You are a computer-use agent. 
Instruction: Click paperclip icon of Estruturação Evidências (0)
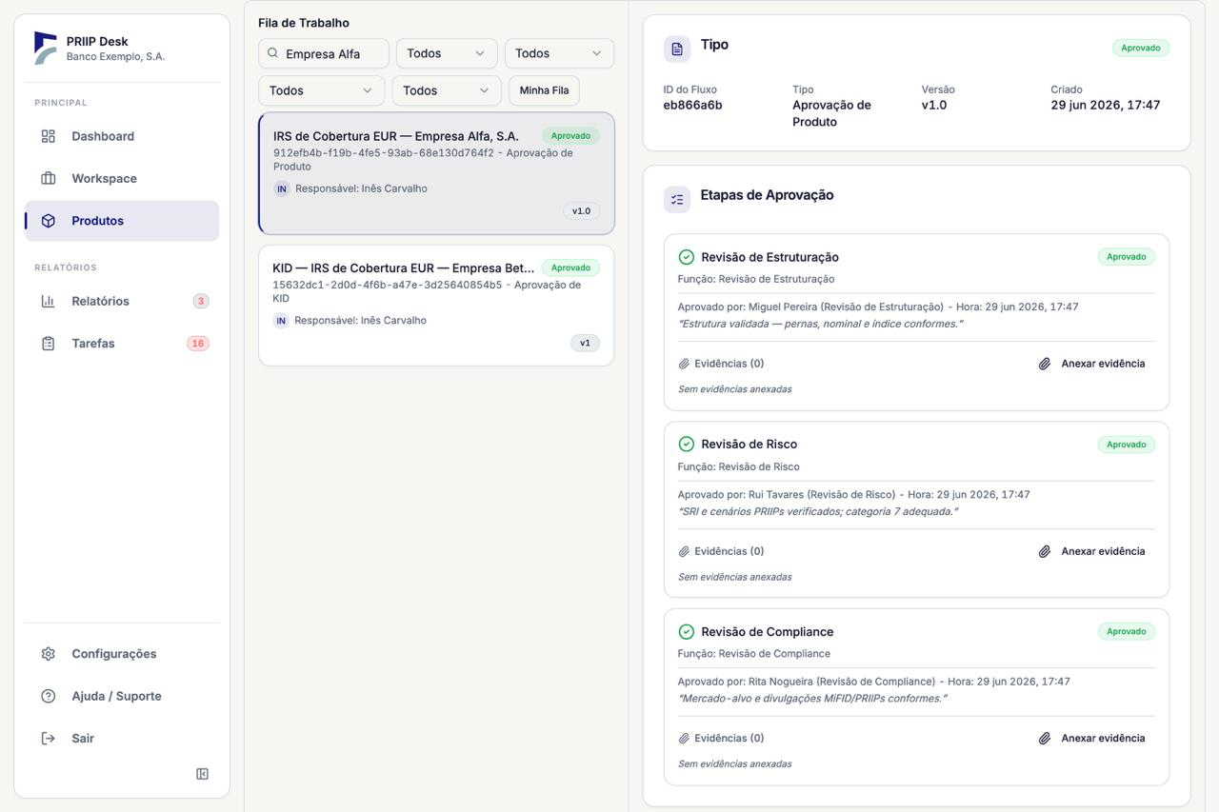[684, 364]
